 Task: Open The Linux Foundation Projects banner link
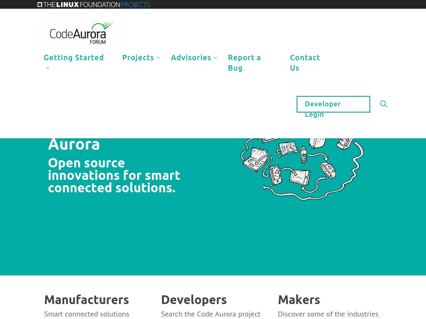click(94, 4)
